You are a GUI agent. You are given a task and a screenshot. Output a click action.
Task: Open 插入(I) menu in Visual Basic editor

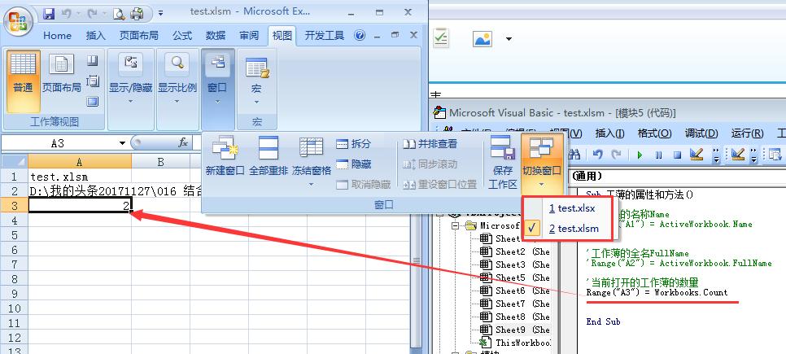tap(610, 133)
